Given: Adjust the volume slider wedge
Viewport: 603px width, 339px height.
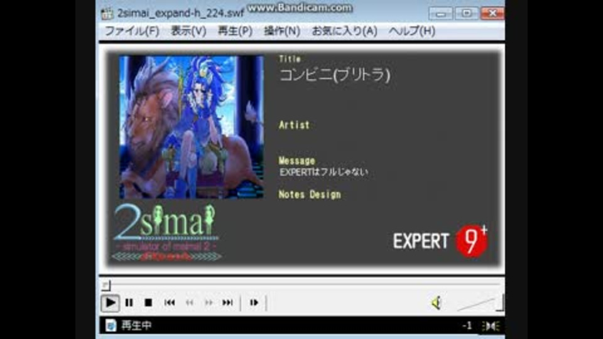Looking at the screenshot, I should point(480,303).
